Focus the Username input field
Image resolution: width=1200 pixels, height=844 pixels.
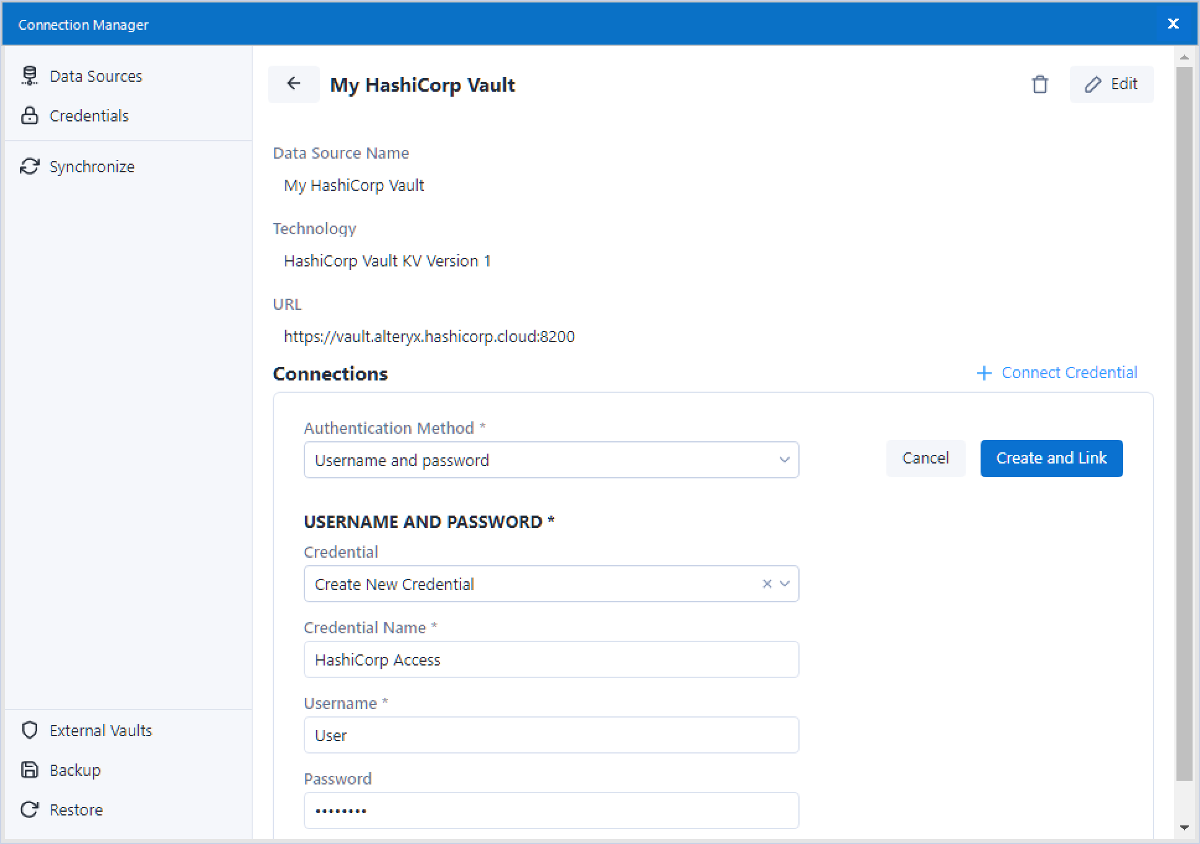tap(551, 735)
